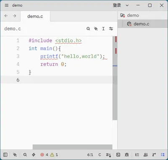Click the return keyword on line 4

[49, 64]
